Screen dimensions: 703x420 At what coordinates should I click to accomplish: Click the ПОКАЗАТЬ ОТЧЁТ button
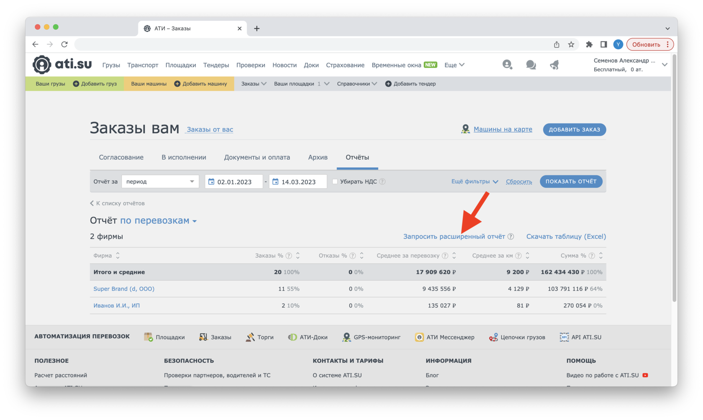tap(571, 182)
